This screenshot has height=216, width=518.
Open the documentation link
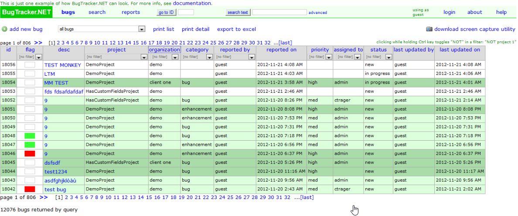pyautogui.click(x=192, y=3)
